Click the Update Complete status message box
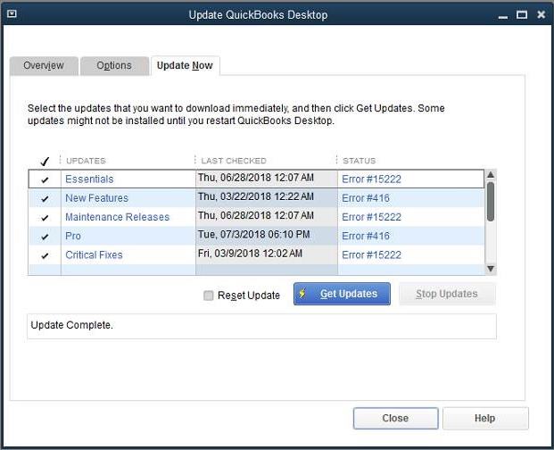Viewport: 554px width, 450px height. point(261,326)
